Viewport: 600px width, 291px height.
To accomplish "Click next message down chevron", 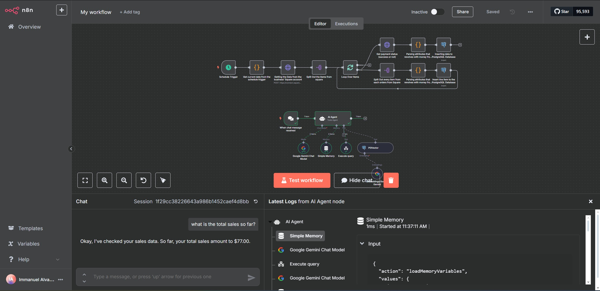I will click(84, 281).
